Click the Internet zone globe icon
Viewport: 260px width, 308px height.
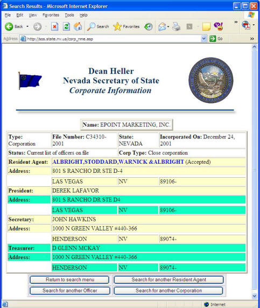pos(206,304)
